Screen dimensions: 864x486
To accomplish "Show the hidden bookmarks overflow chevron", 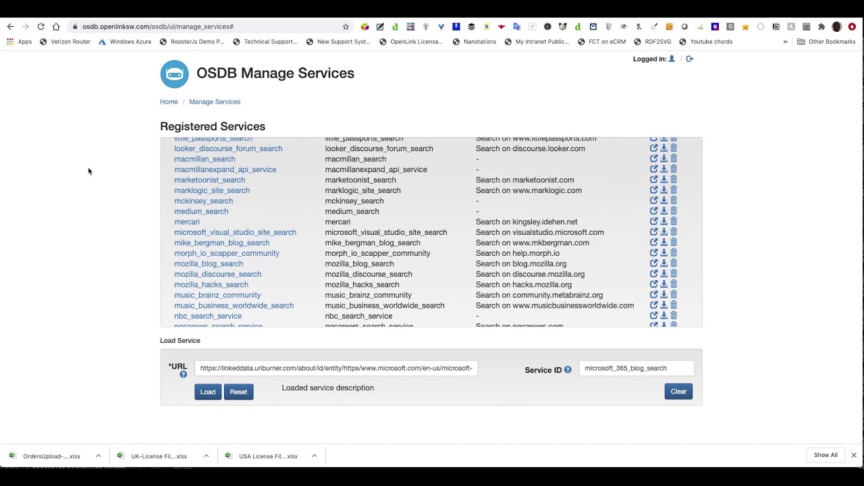I will coord(785,42).
